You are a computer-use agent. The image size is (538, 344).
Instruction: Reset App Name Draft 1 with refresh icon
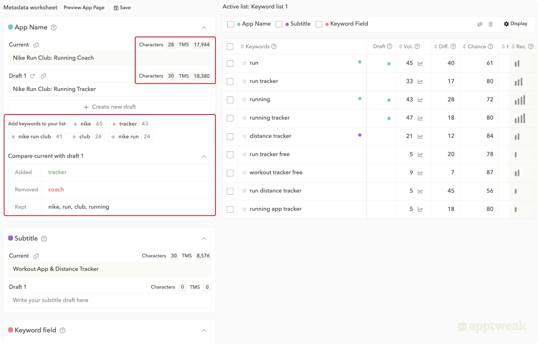(33, 76)
